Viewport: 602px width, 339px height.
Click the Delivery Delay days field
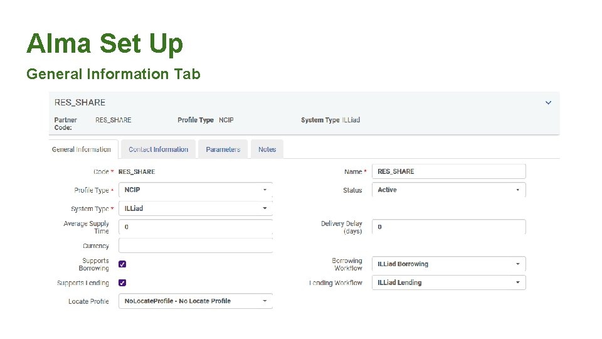tap(448, 227)
